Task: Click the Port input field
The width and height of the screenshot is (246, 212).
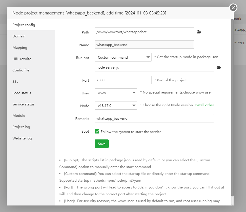Action: (123, 80)
